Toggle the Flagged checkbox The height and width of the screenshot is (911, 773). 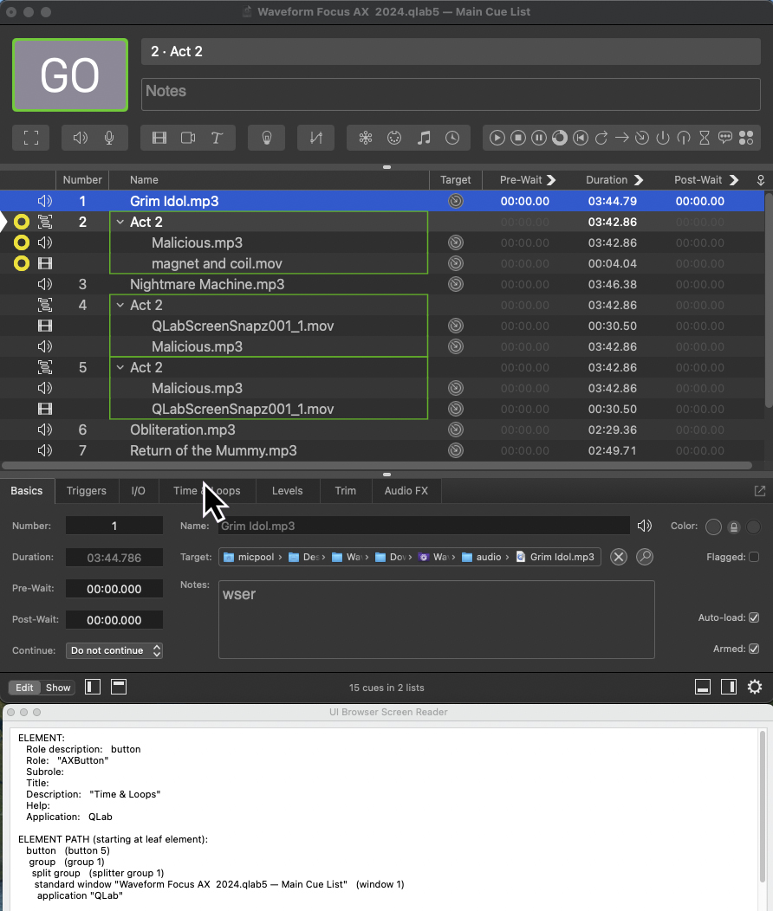pyautogui.click(x=753, y=557)
